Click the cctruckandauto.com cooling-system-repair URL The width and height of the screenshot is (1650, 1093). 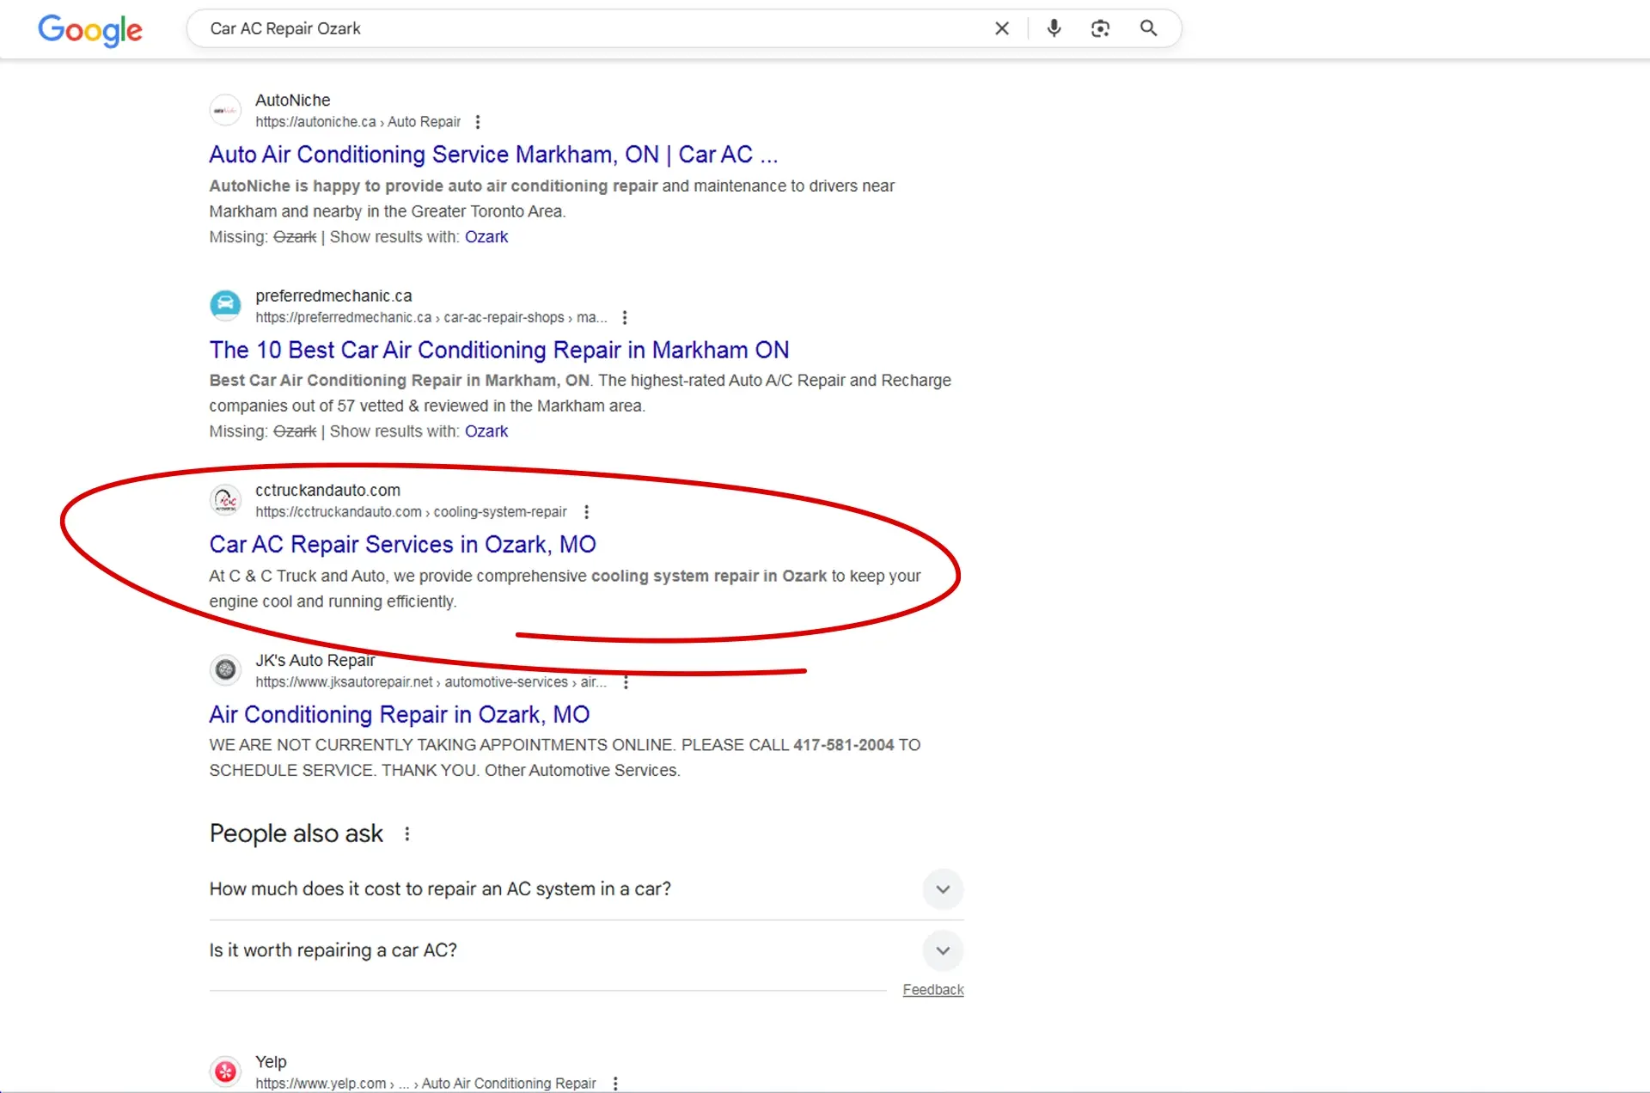411,512
